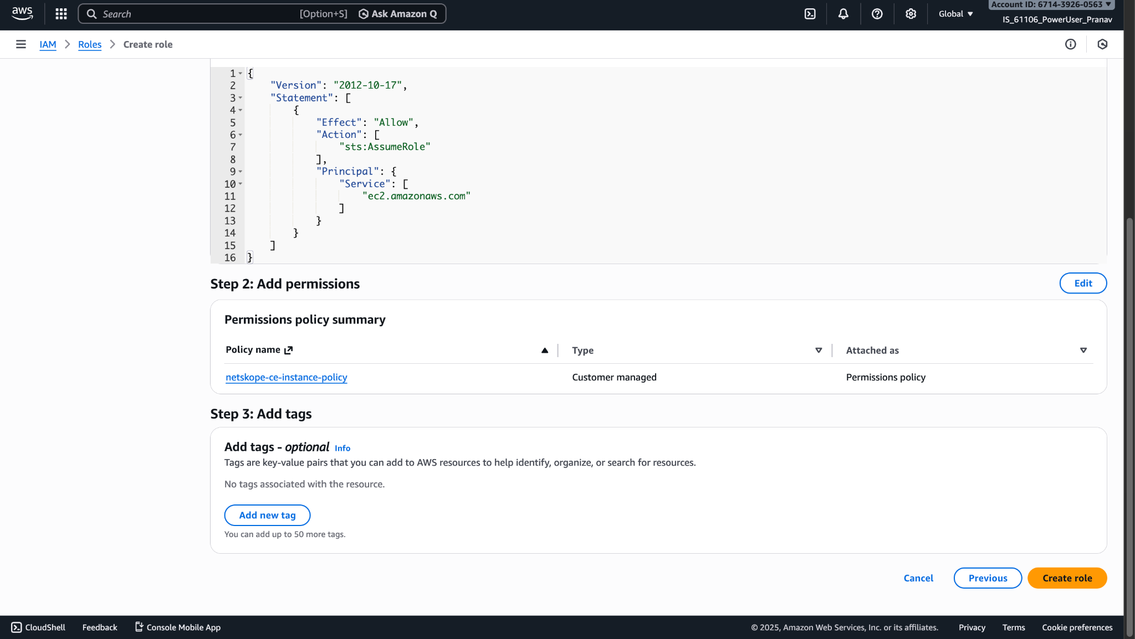Collapse Service fold arrow on line 10
This screenshot has height=639, width=1135.
point(241,184)
